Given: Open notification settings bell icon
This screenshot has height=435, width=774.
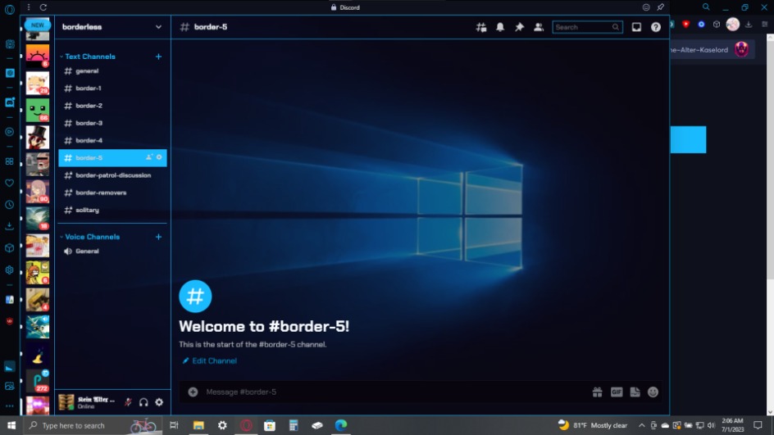Looking at the screenshot, I should tap(500, 27).
